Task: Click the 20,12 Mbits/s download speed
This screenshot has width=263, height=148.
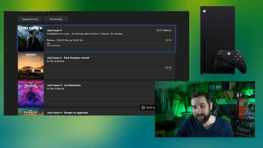Action: (164, 30)
